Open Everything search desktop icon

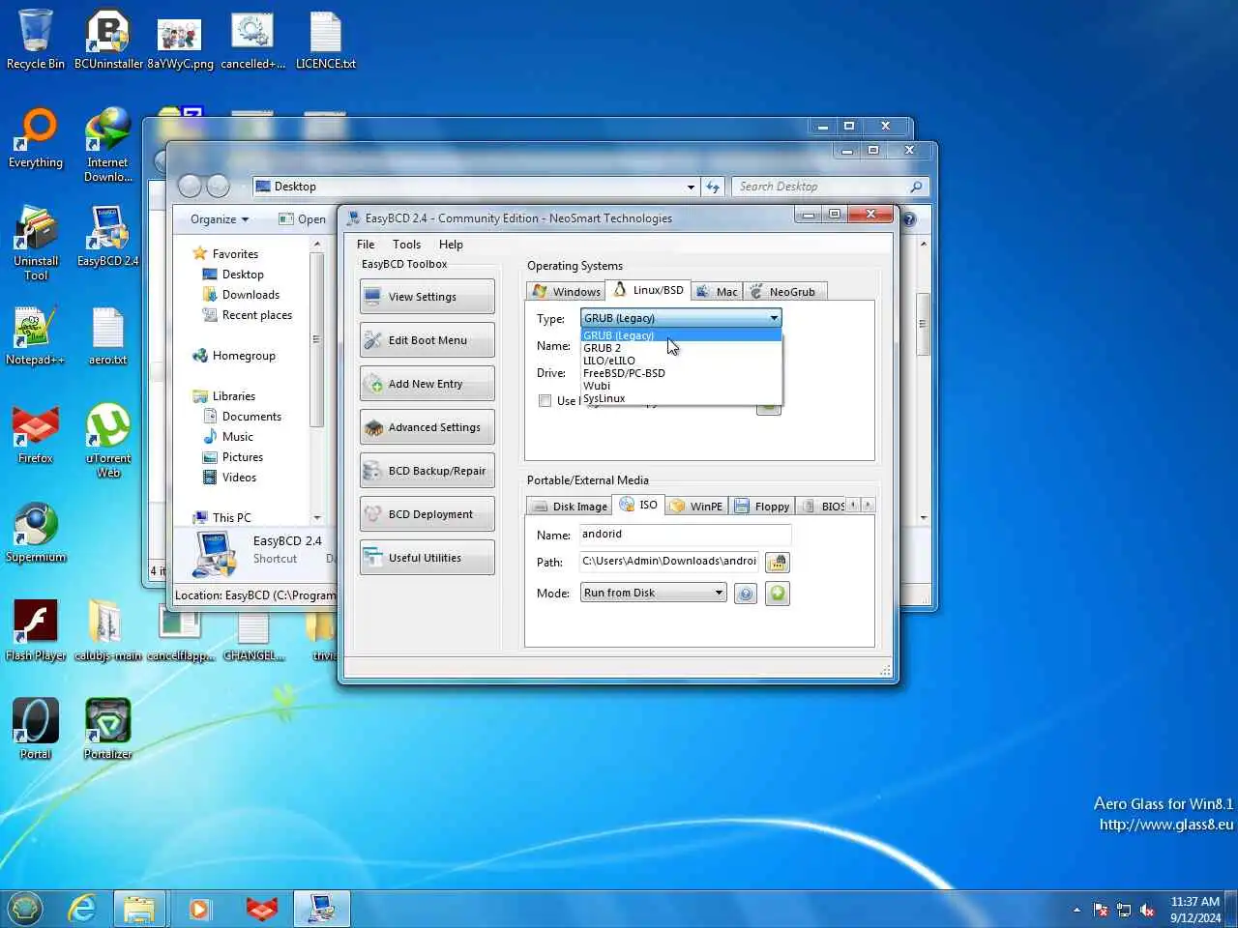36,138
